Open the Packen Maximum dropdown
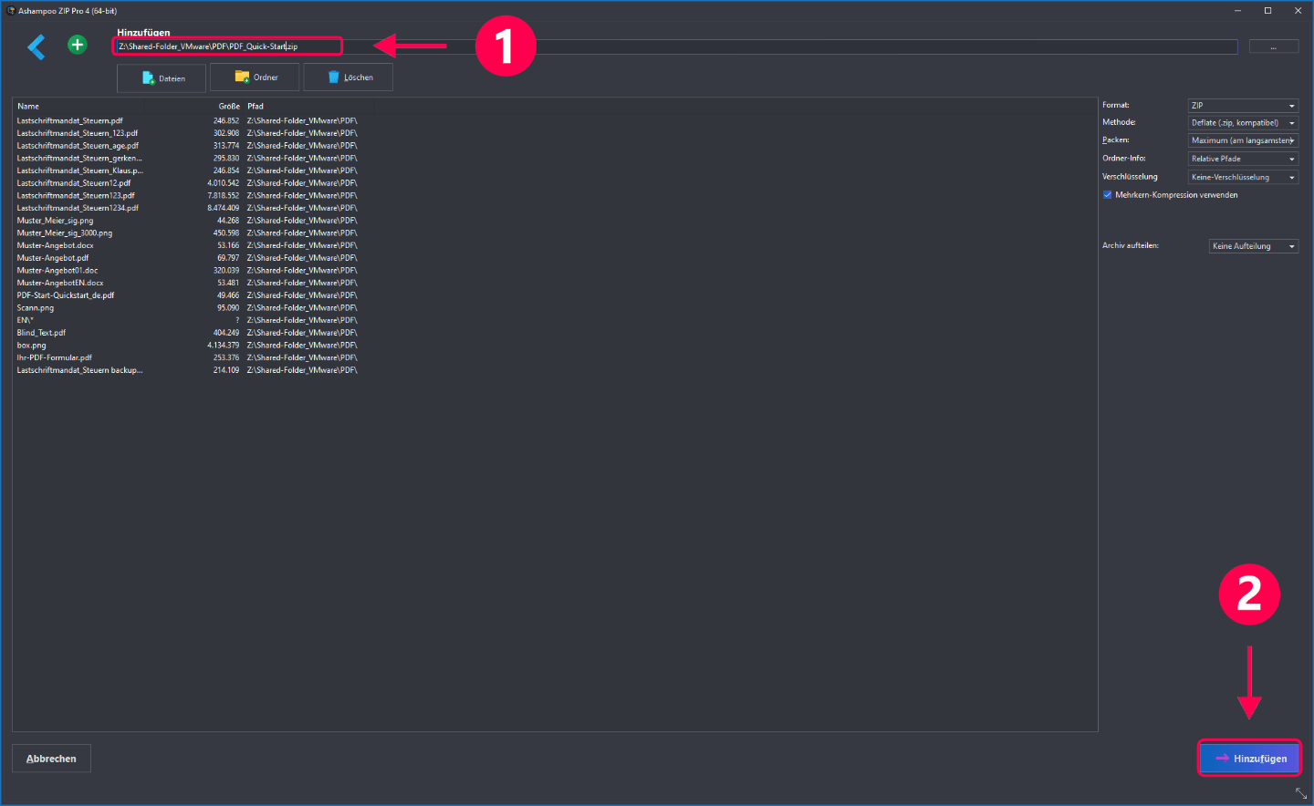 click(x=1243, y=140)
